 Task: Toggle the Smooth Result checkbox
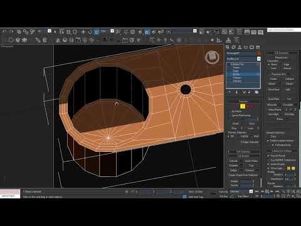coord(268,156)
